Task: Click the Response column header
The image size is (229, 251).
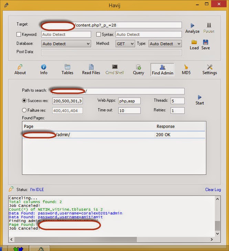Action: [x=166, y=126]
